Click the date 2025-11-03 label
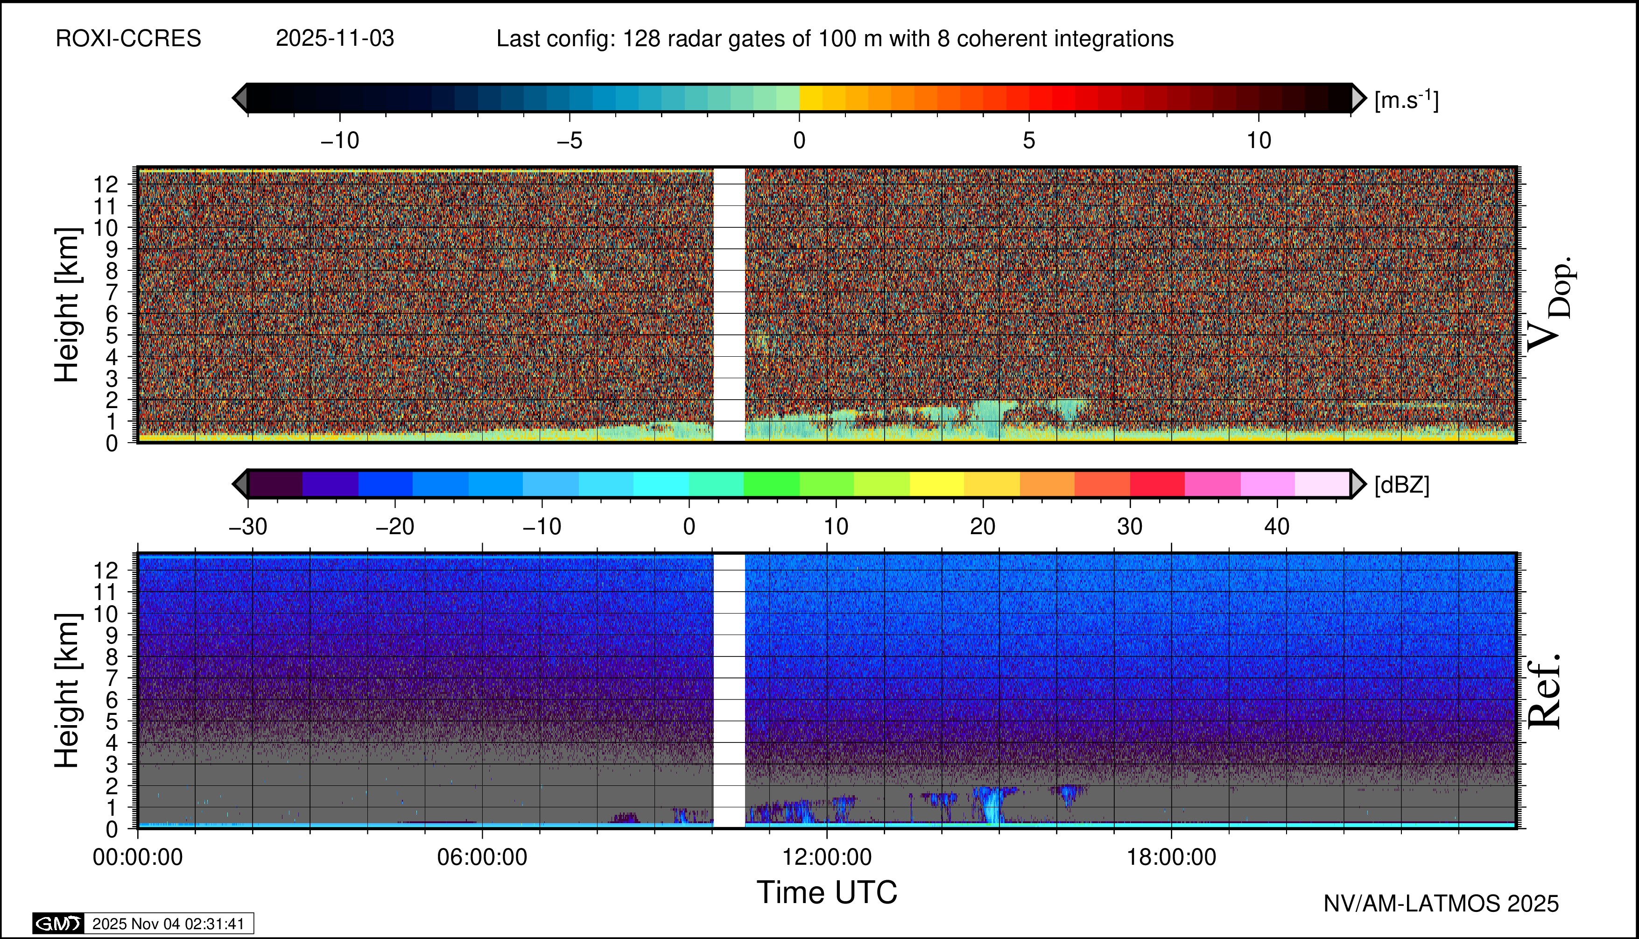Viewport: 1639px width, 939px height. [335, 39]
